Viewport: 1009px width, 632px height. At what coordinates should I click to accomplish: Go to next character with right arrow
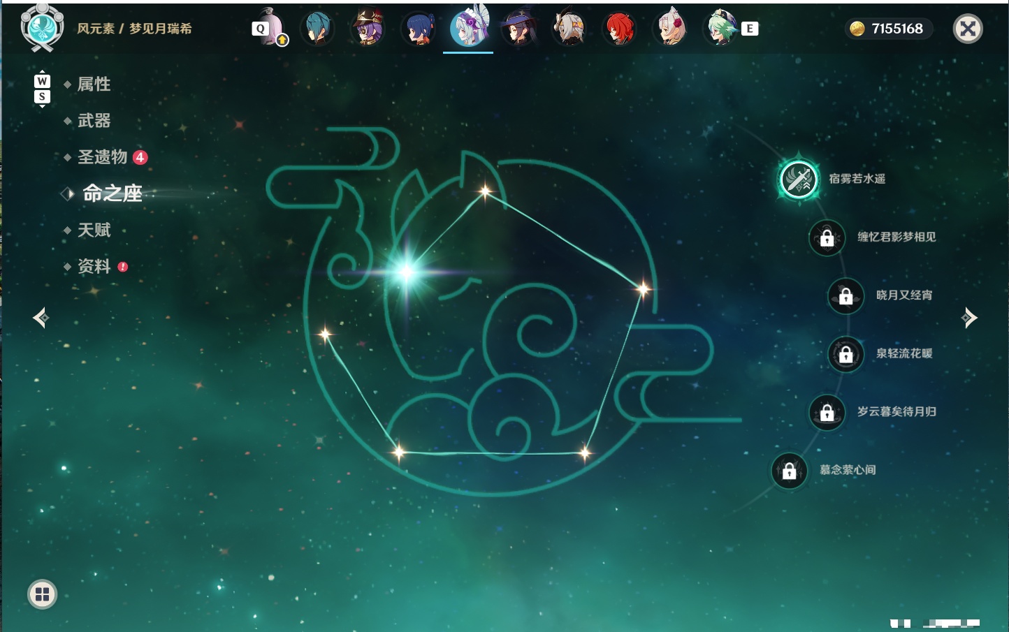point(969,318)
